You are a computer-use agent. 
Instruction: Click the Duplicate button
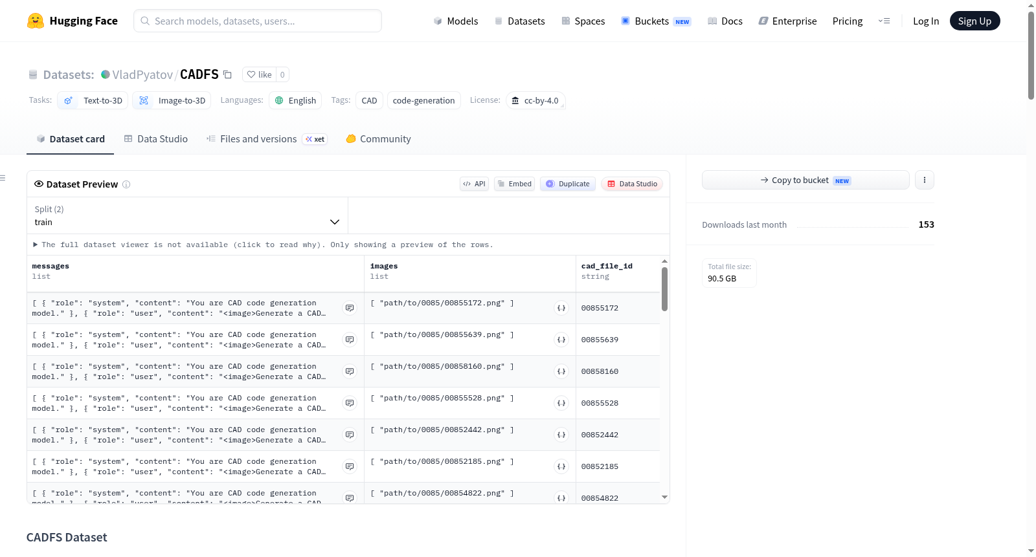tap(568, 184)
